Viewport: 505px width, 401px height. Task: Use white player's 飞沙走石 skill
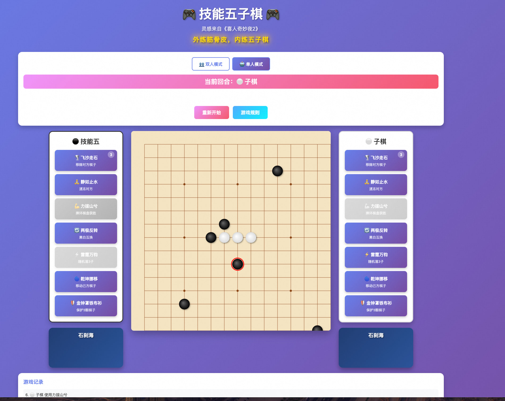pos(376,160)
